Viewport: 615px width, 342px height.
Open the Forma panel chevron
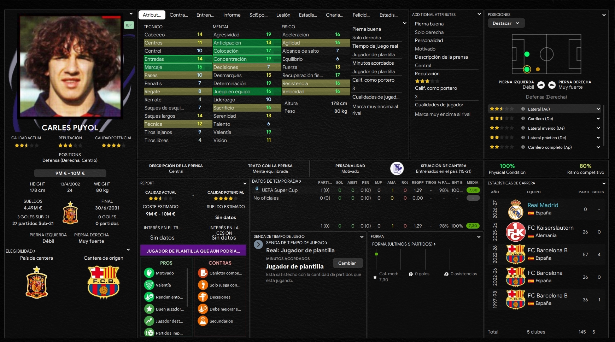[479, 237]
